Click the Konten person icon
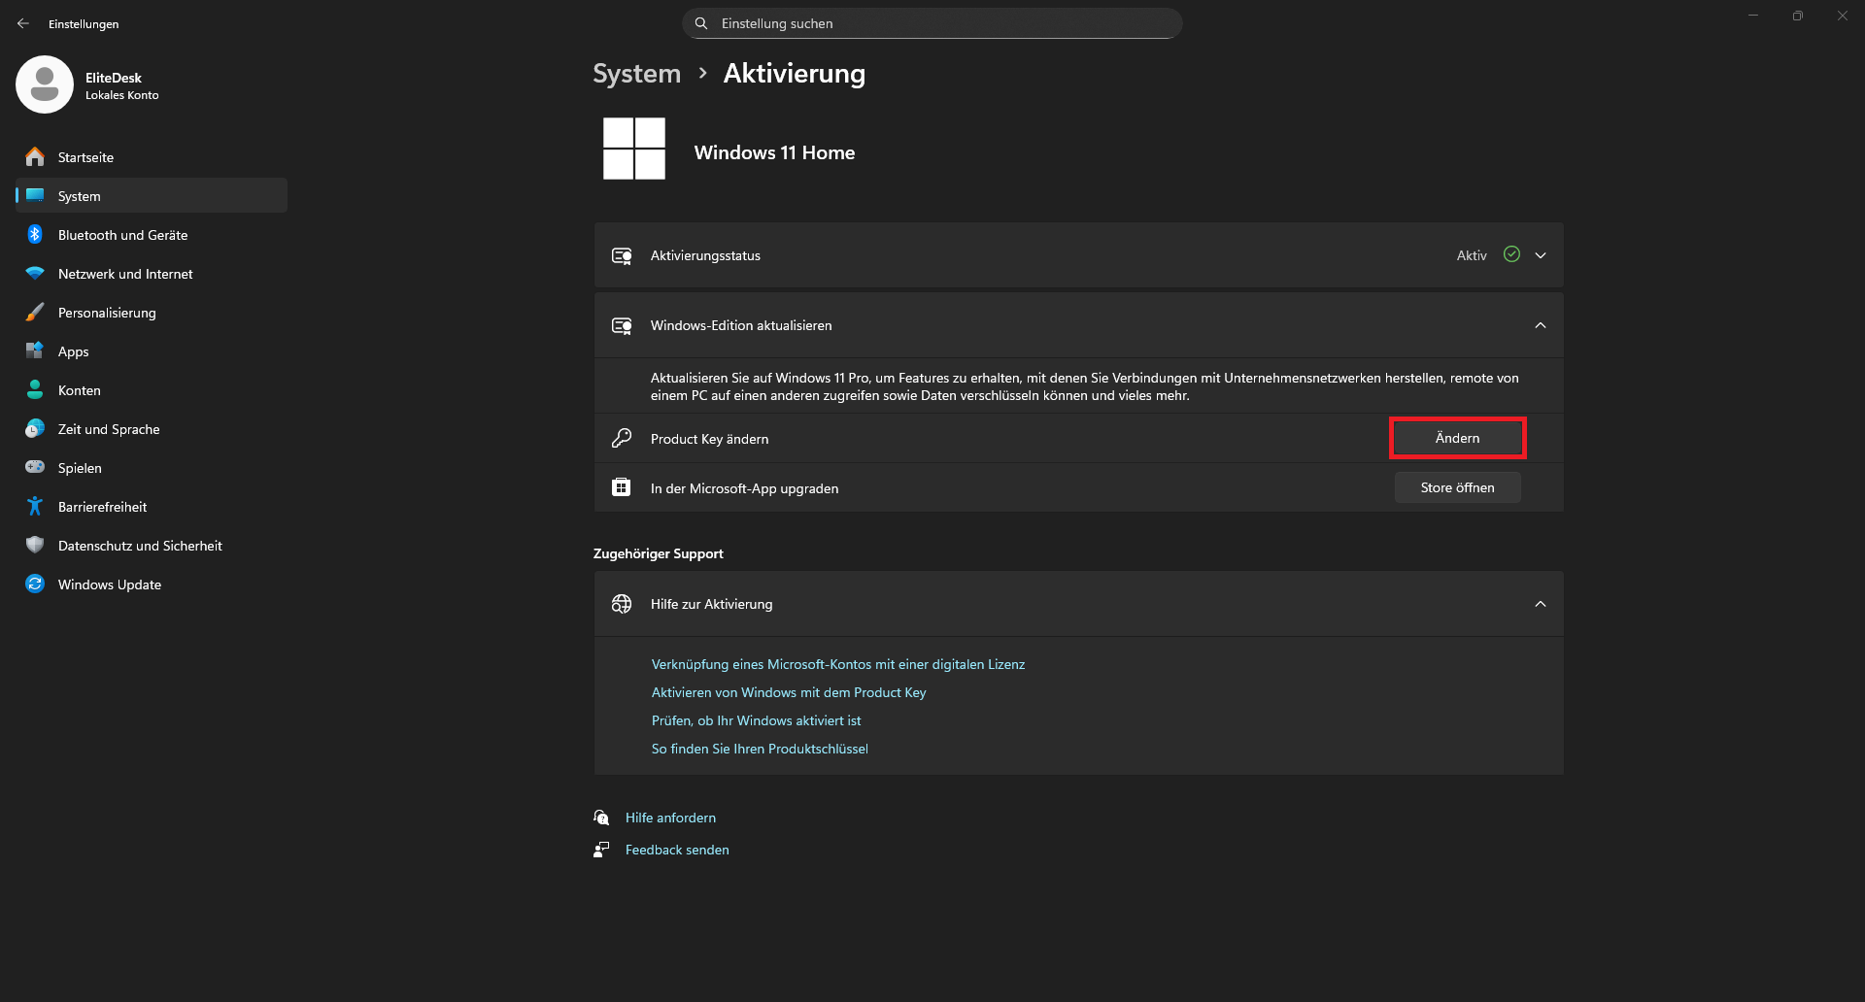The height and width of the screenshot is (1002, 1865). (x=35, y=389)
